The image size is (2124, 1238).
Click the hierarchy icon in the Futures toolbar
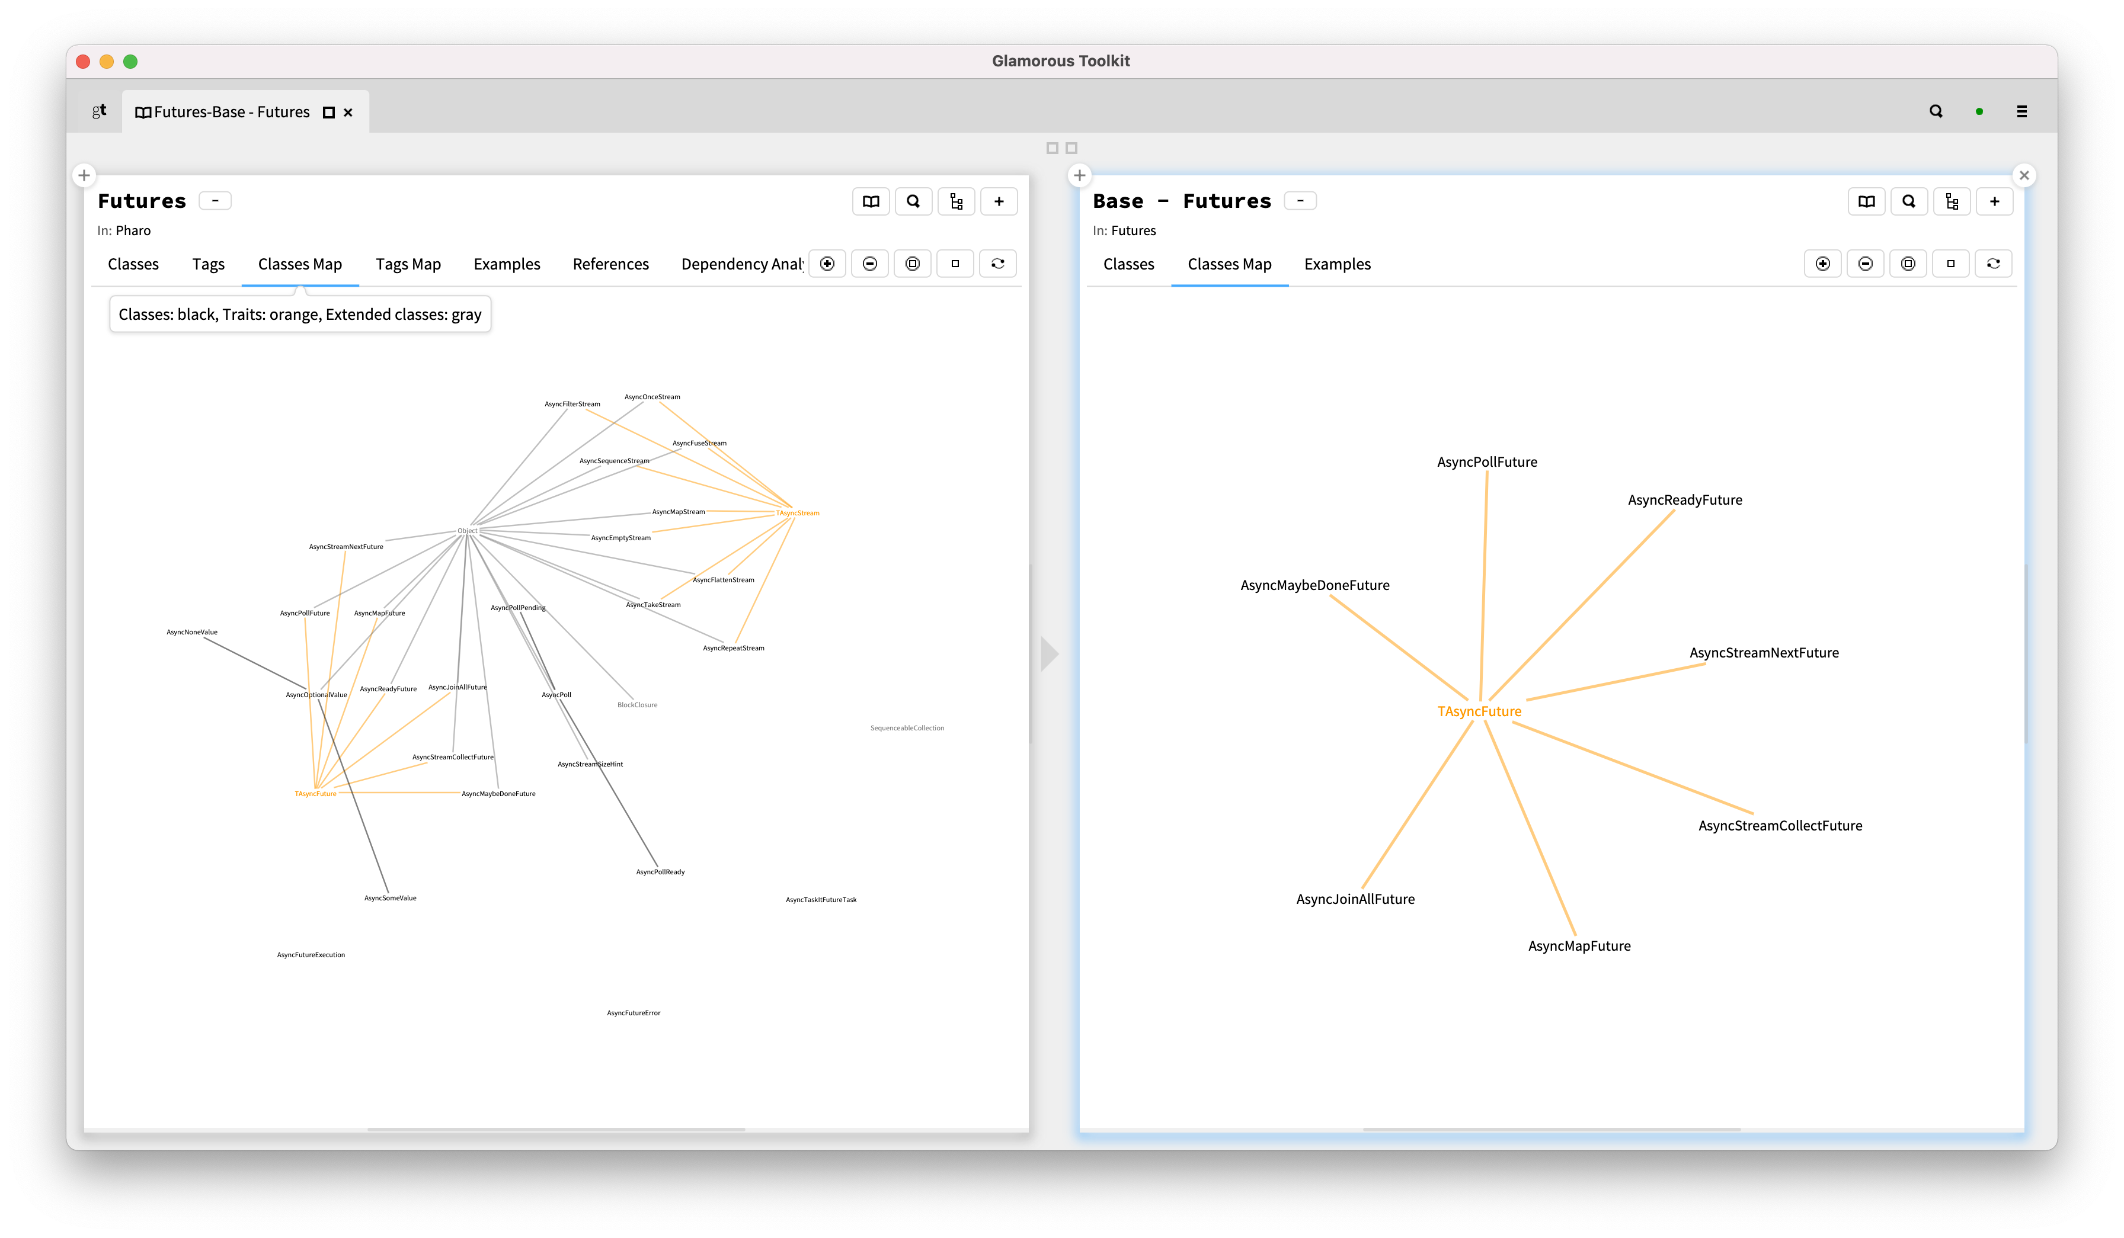tap(956, 200)
